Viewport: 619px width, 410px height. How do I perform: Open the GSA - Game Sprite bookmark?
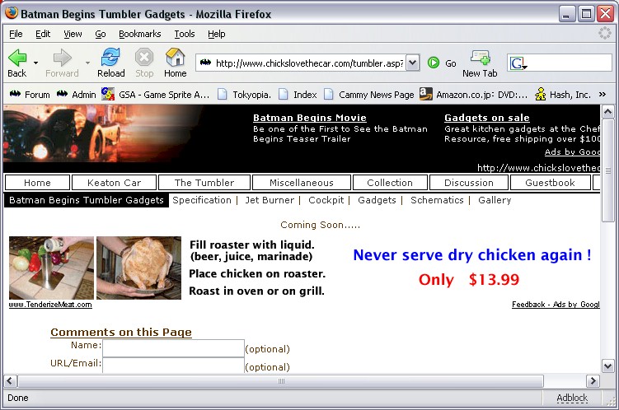[155, 95]
